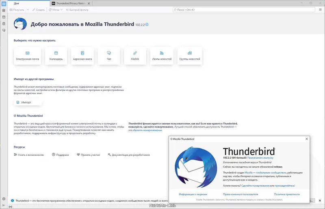
Task: Click Создать new message button
Action: click(x=39, y=10)
